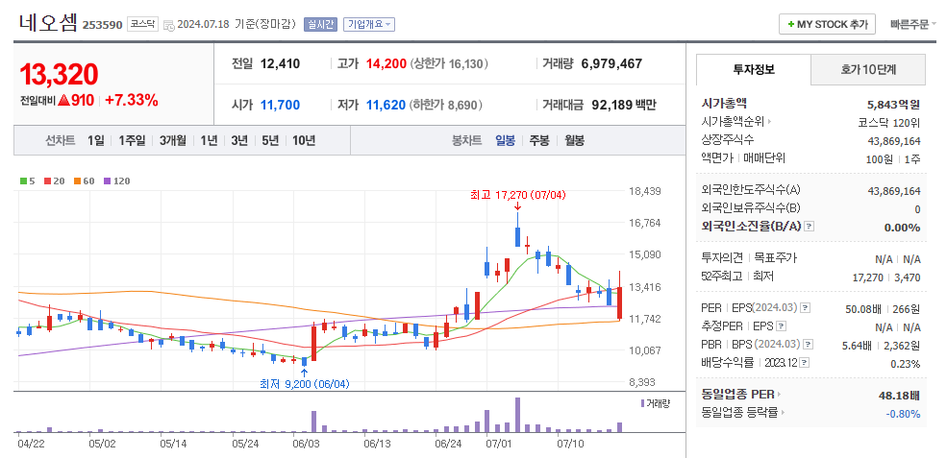The height and width of the screenshot is (458, 947).
Task: Click the clock icon beside 2024.07.18
Action: click(170, 25)
